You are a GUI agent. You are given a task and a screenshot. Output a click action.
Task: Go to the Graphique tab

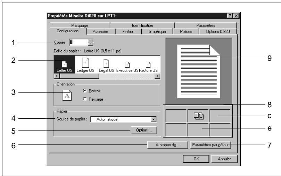[157, 32]
